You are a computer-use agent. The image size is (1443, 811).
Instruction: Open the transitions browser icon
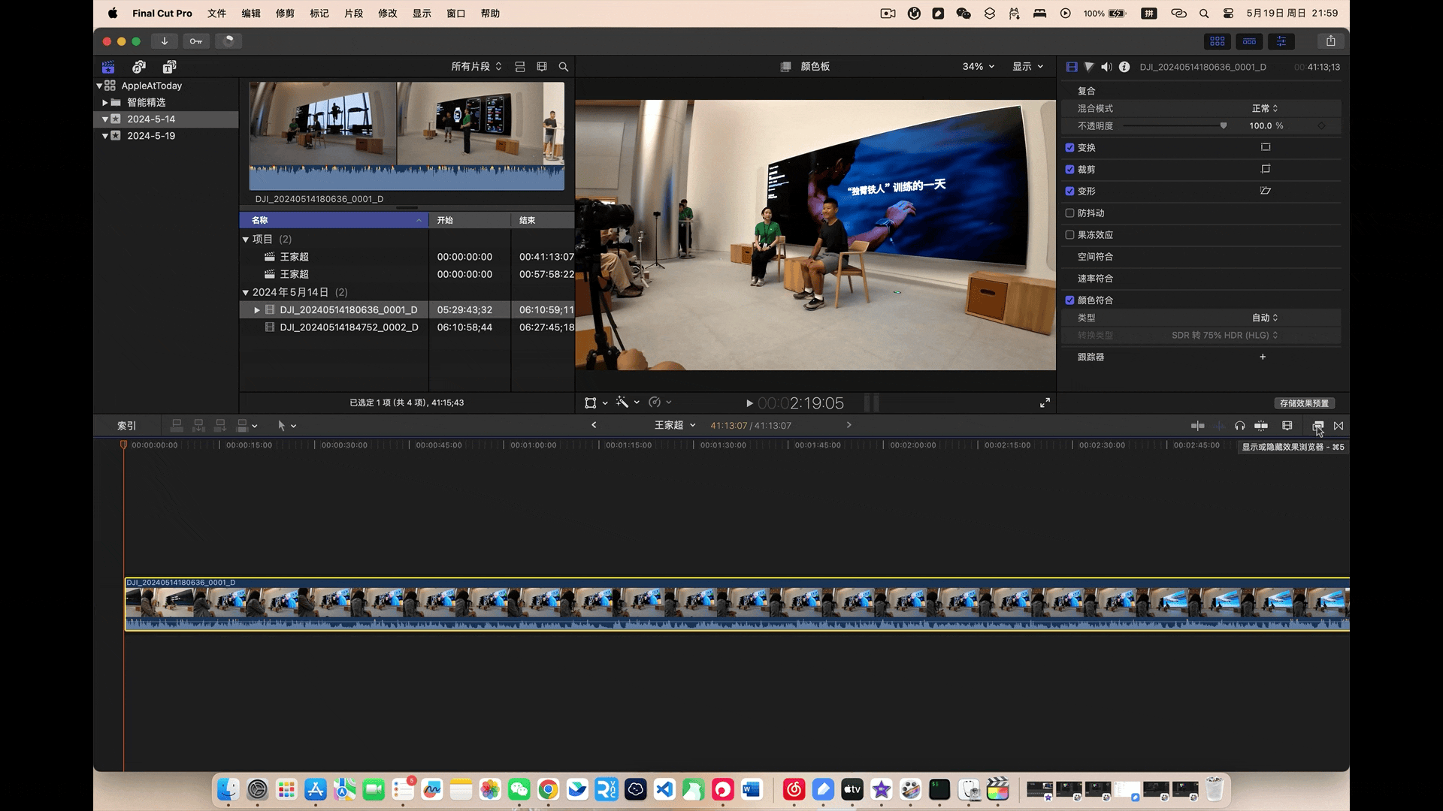[1339, 426]
